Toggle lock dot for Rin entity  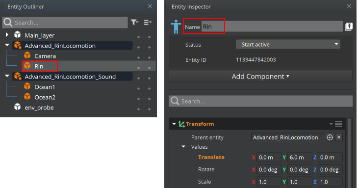coord(149,68)
